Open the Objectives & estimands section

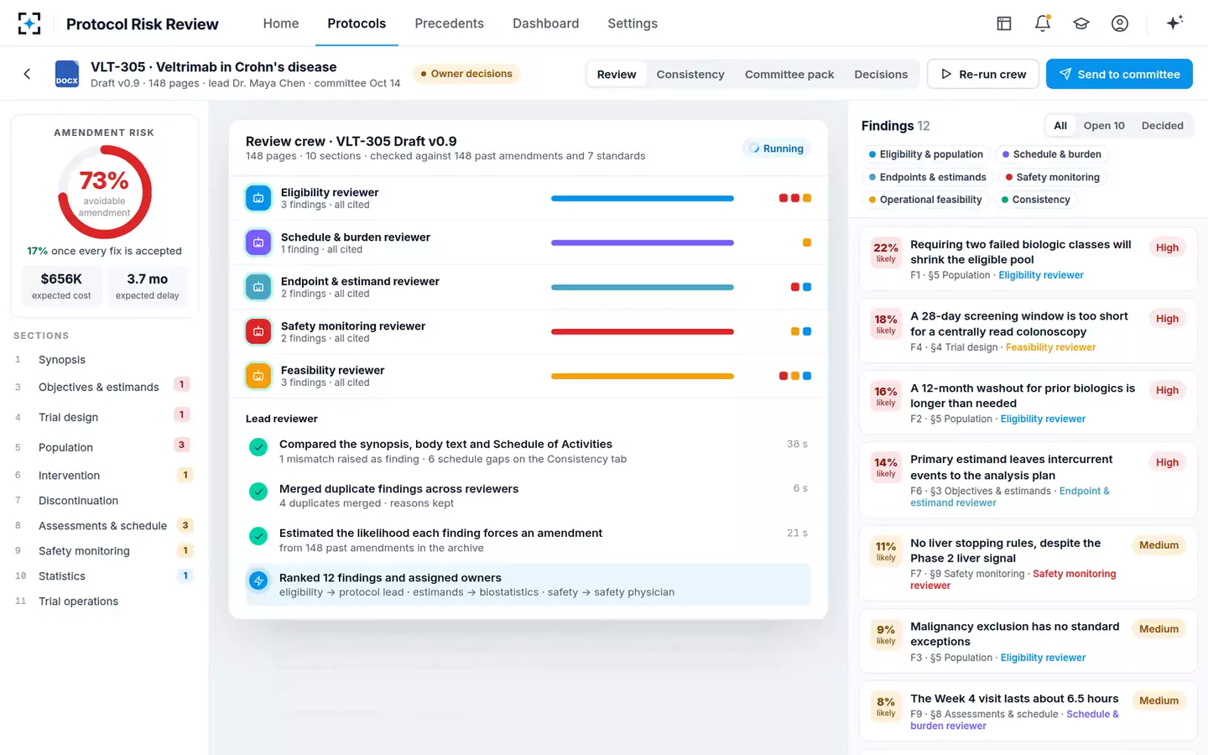(104, 387)
